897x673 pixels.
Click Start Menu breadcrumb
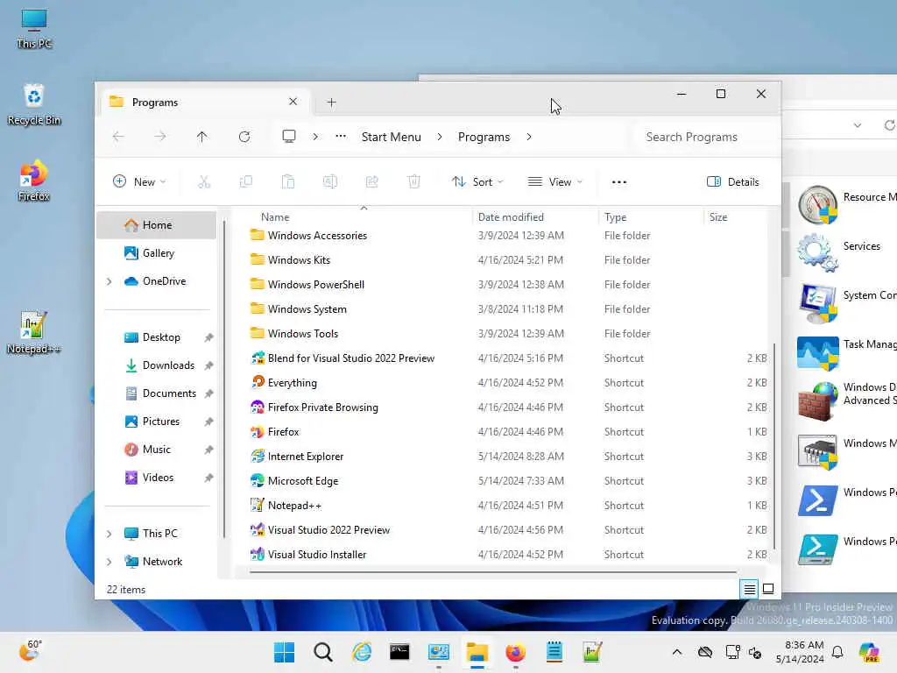click(392, 137)
